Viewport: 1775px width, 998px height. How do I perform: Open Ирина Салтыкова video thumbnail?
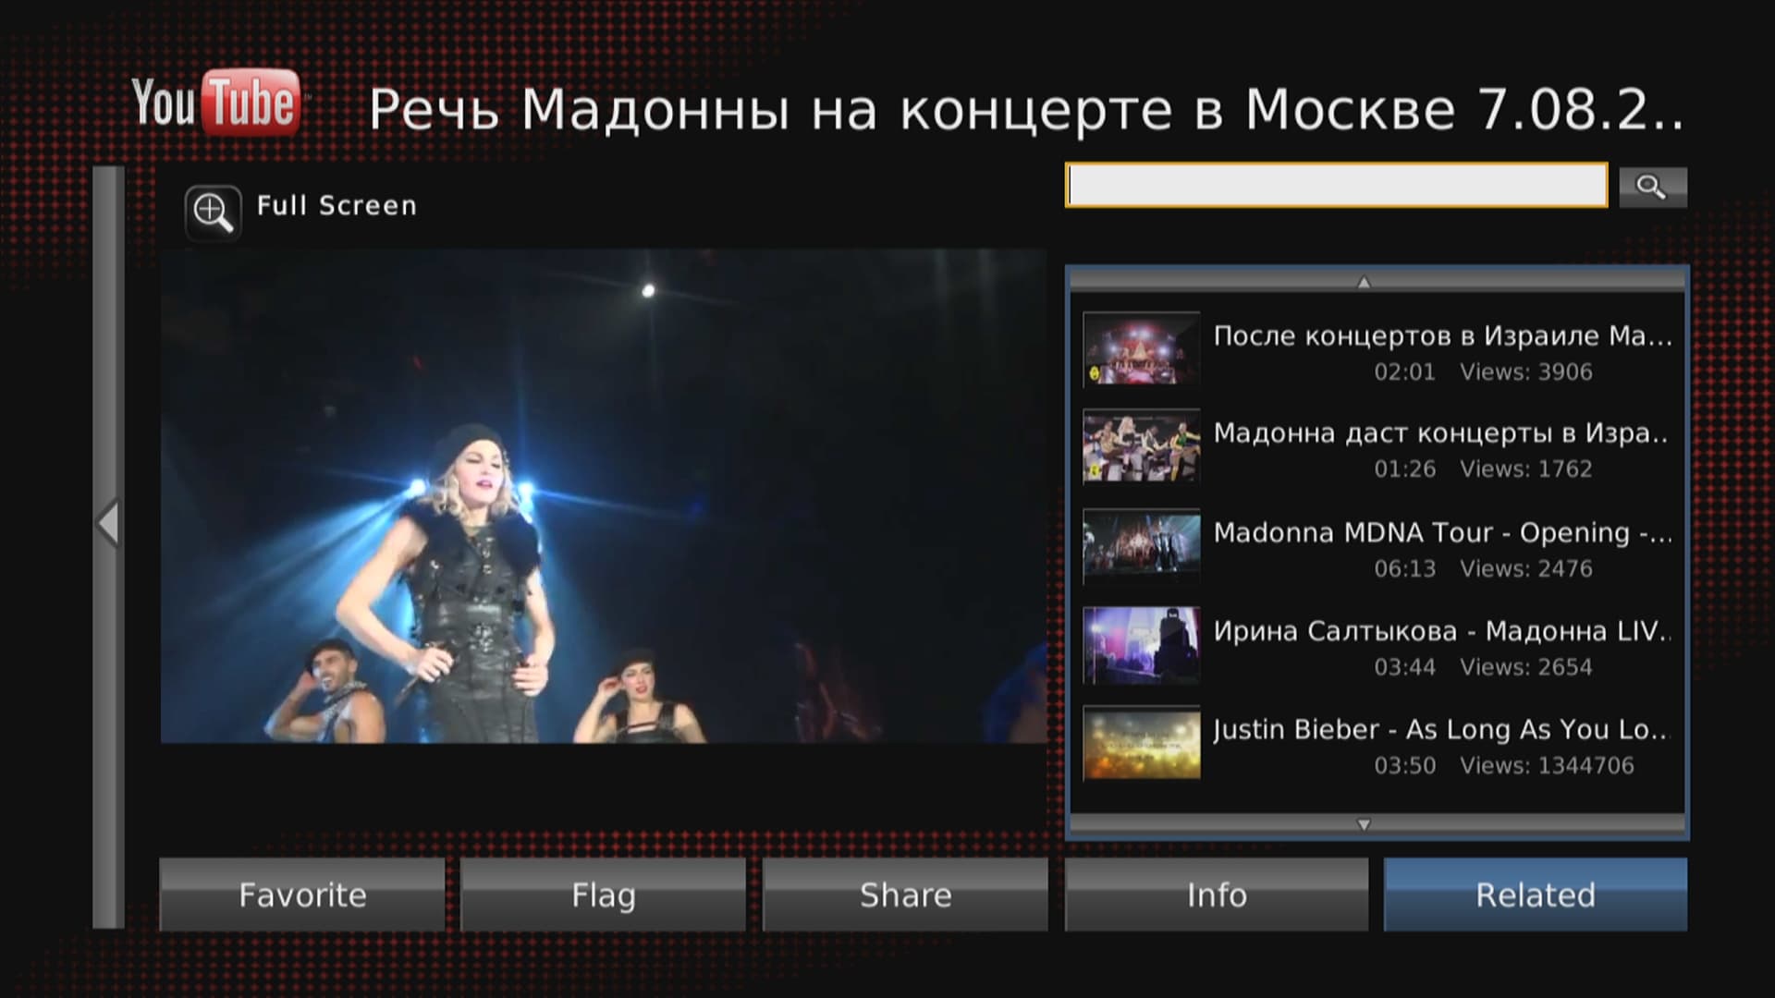pos(1142,645)
